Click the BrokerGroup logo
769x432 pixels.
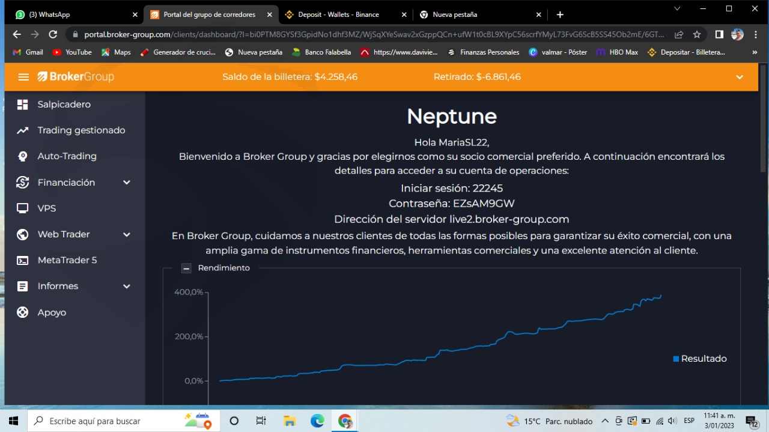[76, 77]
